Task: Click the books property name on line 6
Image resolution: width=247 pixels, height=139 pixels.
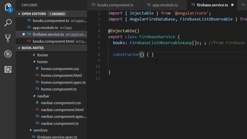Action: pos(119,43)
